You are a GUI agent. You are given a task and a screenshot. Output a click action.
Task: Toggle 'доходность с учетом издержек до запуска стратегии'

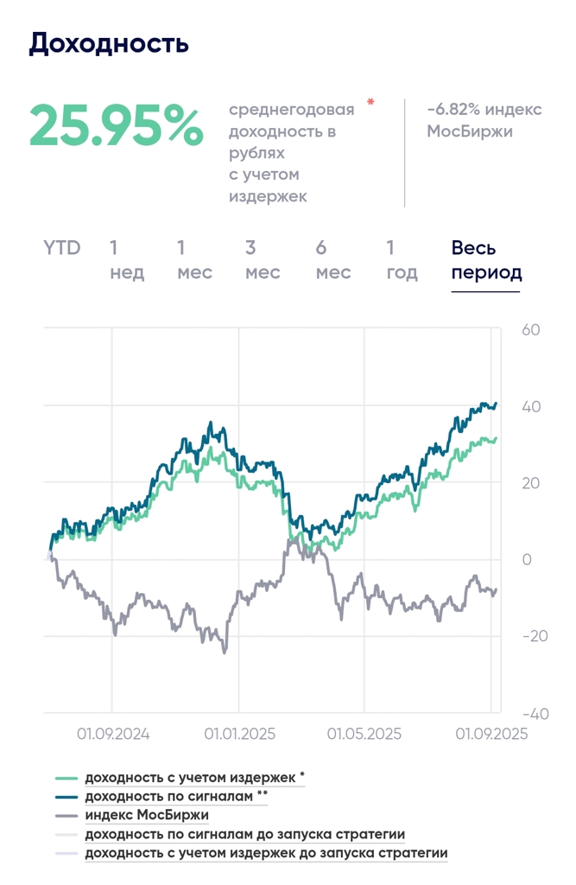[266, 853]
